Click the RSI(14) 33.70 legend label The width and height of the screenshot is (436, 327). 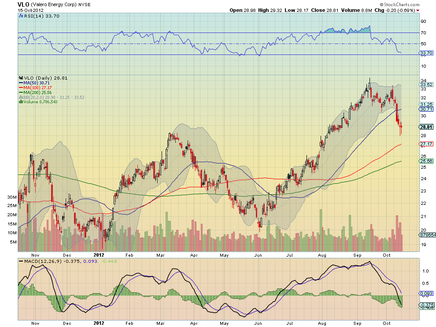click(42, 16)
